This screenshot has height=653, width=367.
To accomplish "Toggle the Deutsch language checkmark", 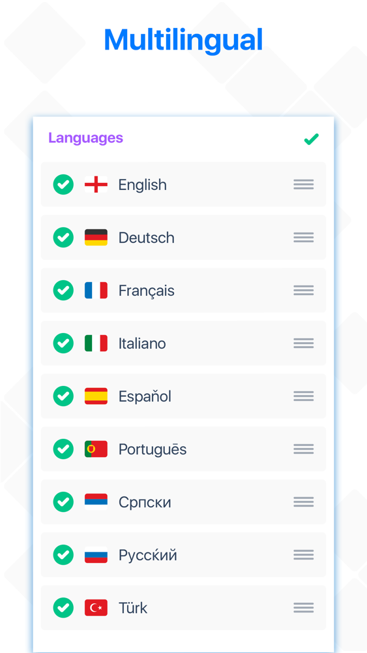I will 63,238.
